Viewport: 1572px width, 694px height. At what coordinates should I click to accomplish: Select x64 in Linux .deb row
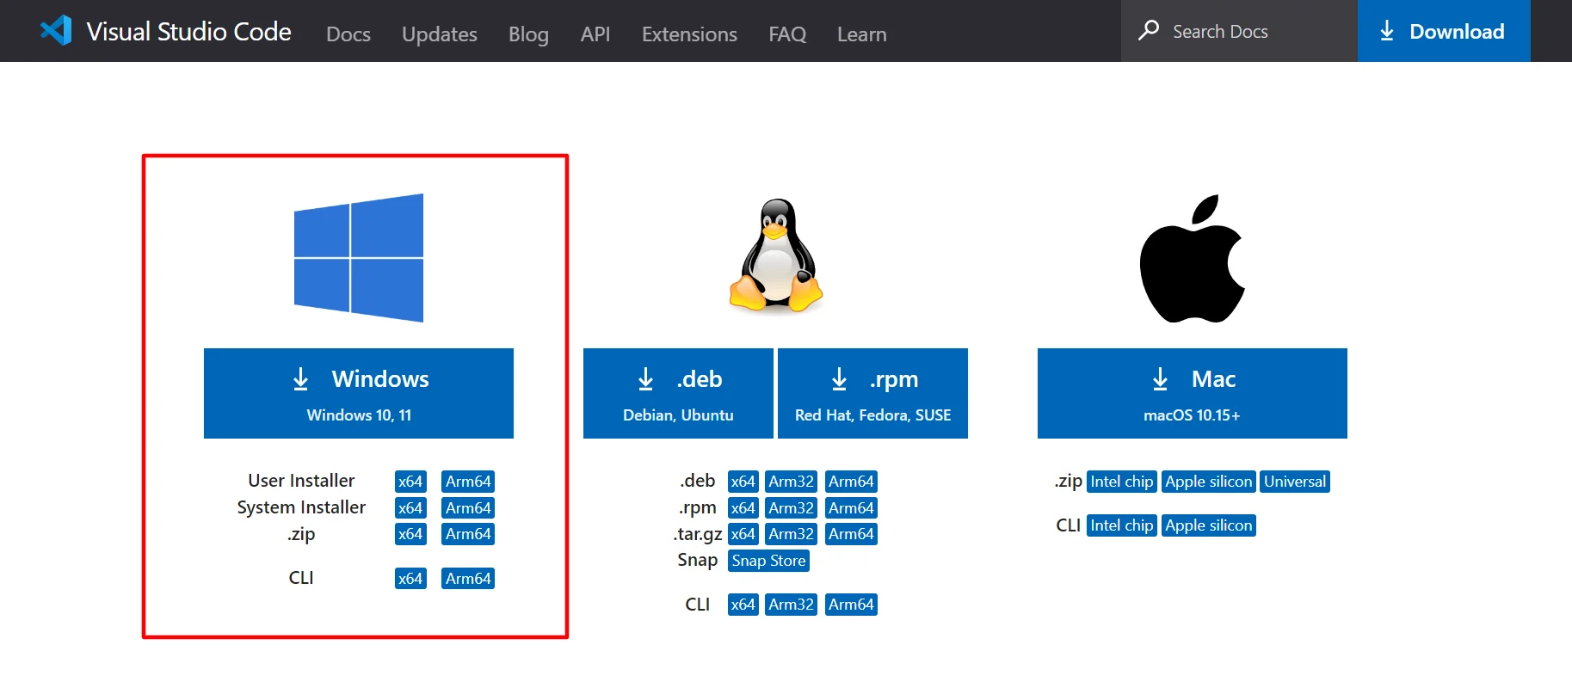[743, 482]
